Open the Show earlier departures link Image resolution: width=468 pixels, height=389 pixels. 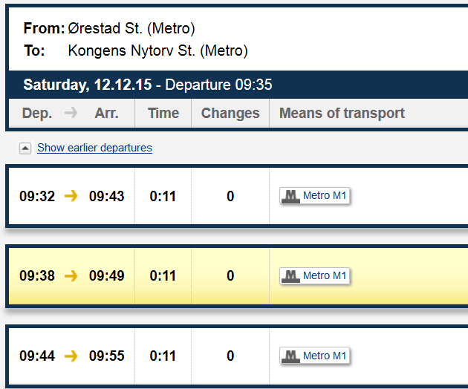pyautogui.click(x=94, y=148)
